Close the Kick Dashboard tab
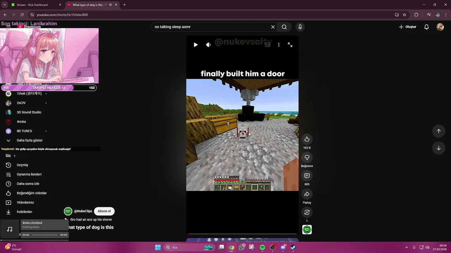The image size is (451, 253). pyautogui.click(x=60, y=5)
